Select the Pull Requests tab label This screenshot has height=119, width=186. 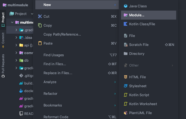pos(3,64)
